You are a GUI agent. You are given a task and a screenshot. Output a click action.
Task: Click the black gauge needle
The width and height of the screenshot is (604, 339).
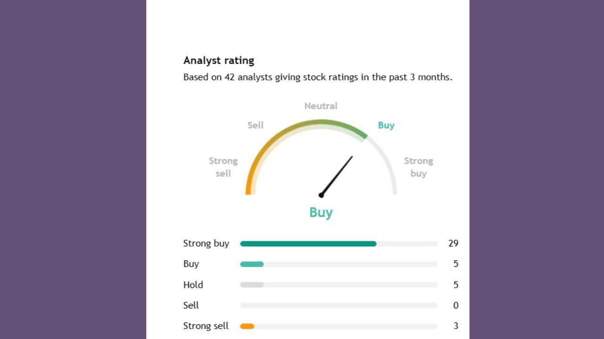pyautogui.click(x=338, y=174)
